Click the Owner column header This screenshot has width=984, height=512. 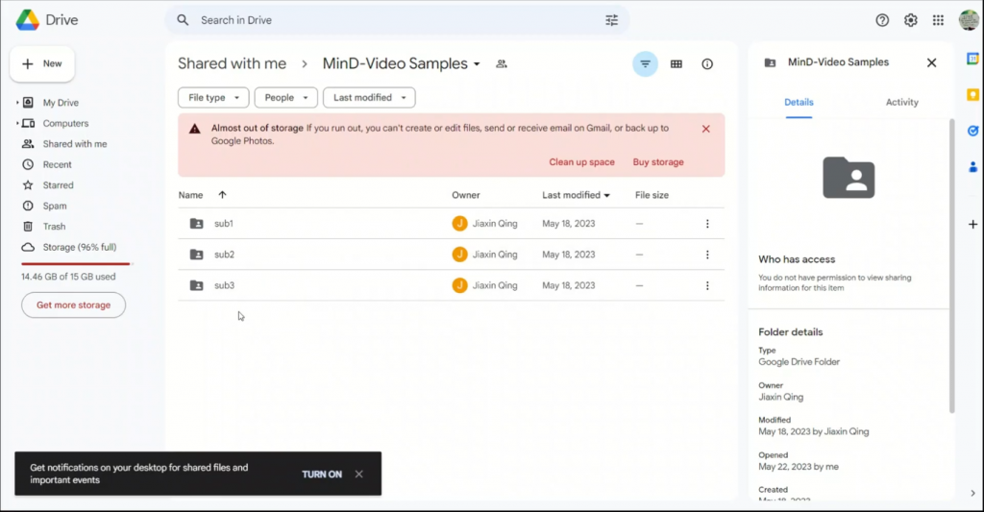click(x=466, y=195)
